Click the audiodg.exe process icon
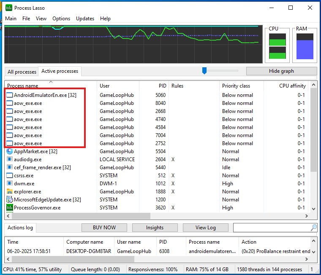This screenshot has height=275, width=321. [x=10, y=159]
